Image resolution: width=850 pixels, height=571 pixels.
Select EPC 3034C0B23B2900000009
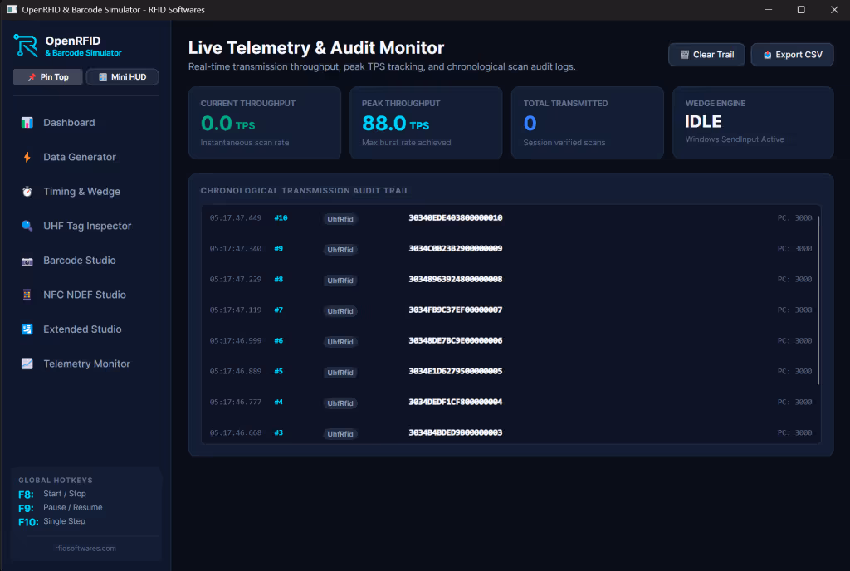pyautogui.click(x=456, y=249)
